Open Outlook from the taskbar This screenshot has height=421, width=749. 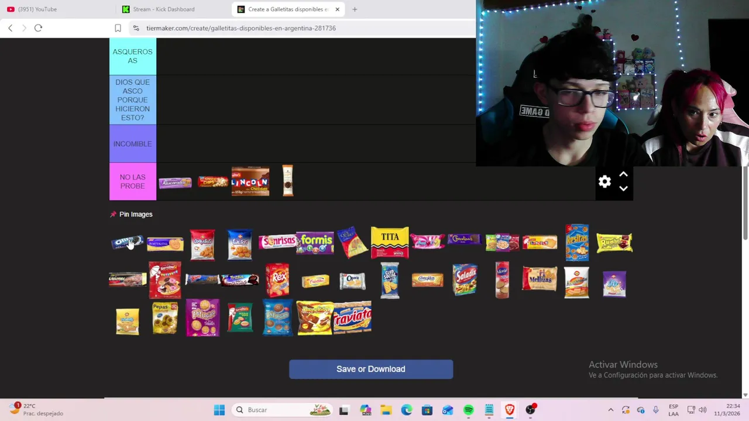(448, 410)
